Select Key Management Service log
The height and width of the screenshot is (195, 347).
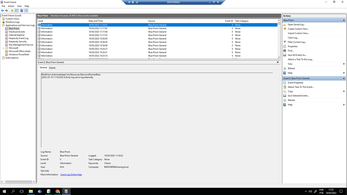(x=21, y=45)
